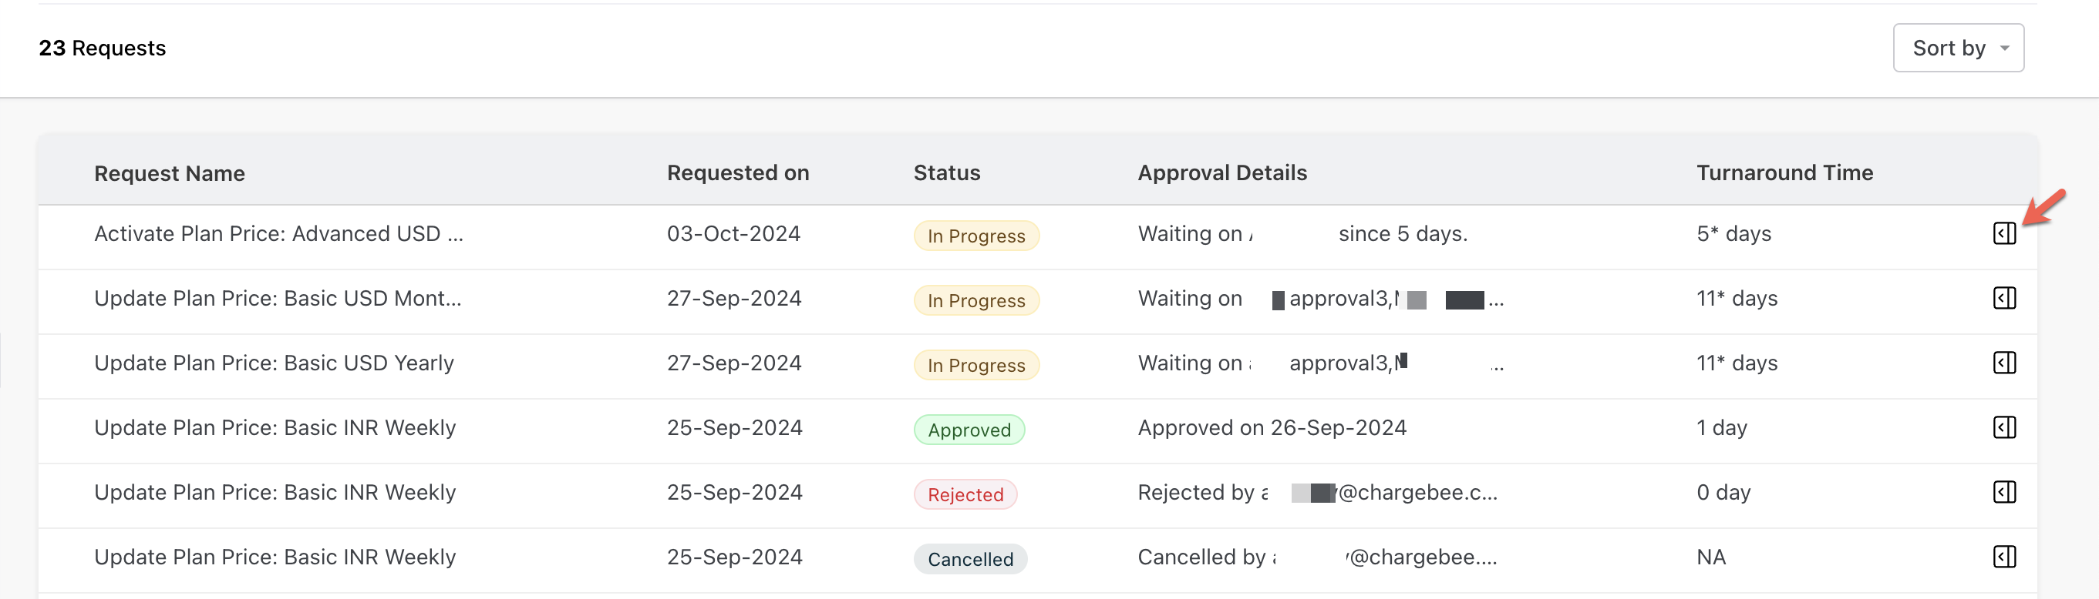This screenshot has height=599, width=2099.
Task: Click the Cancelled status badge
Action: pos(969,559)
